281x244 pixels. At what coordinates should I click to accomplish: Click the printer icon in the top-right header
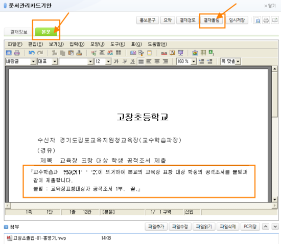[266, 20]
